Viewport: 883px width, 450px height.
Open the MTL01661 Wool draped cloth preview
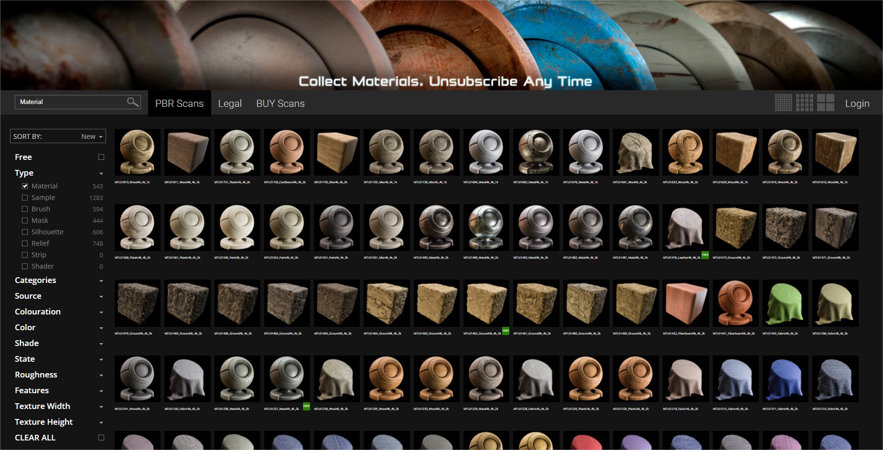tap(635, 152)
